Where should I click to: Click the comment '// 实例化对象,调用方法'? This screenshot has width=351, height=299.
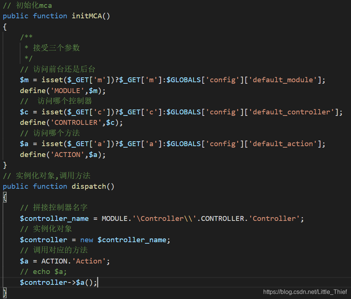(47, 176)
